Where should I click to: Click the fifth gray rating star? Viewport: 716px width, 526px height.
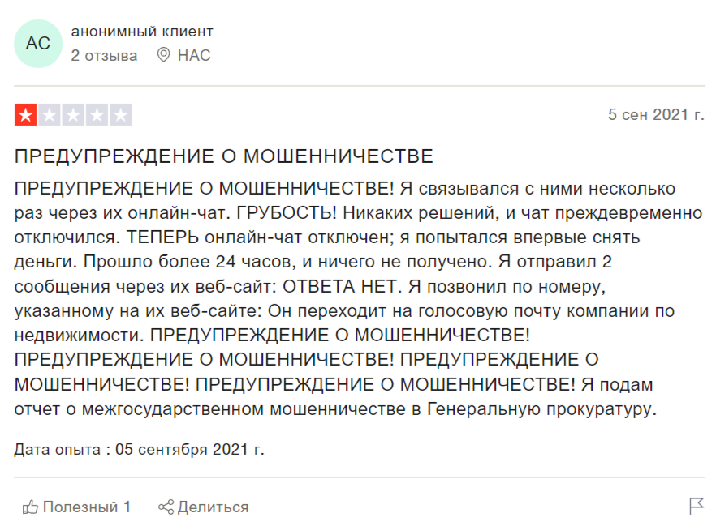coord(120,115)
